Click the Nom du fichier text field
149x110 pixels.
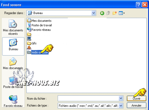[88, 98]
